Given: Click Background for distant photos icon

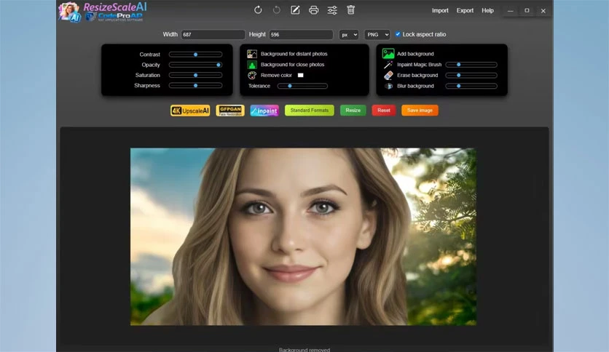Looking at the screenshot, I should [252, 54].
